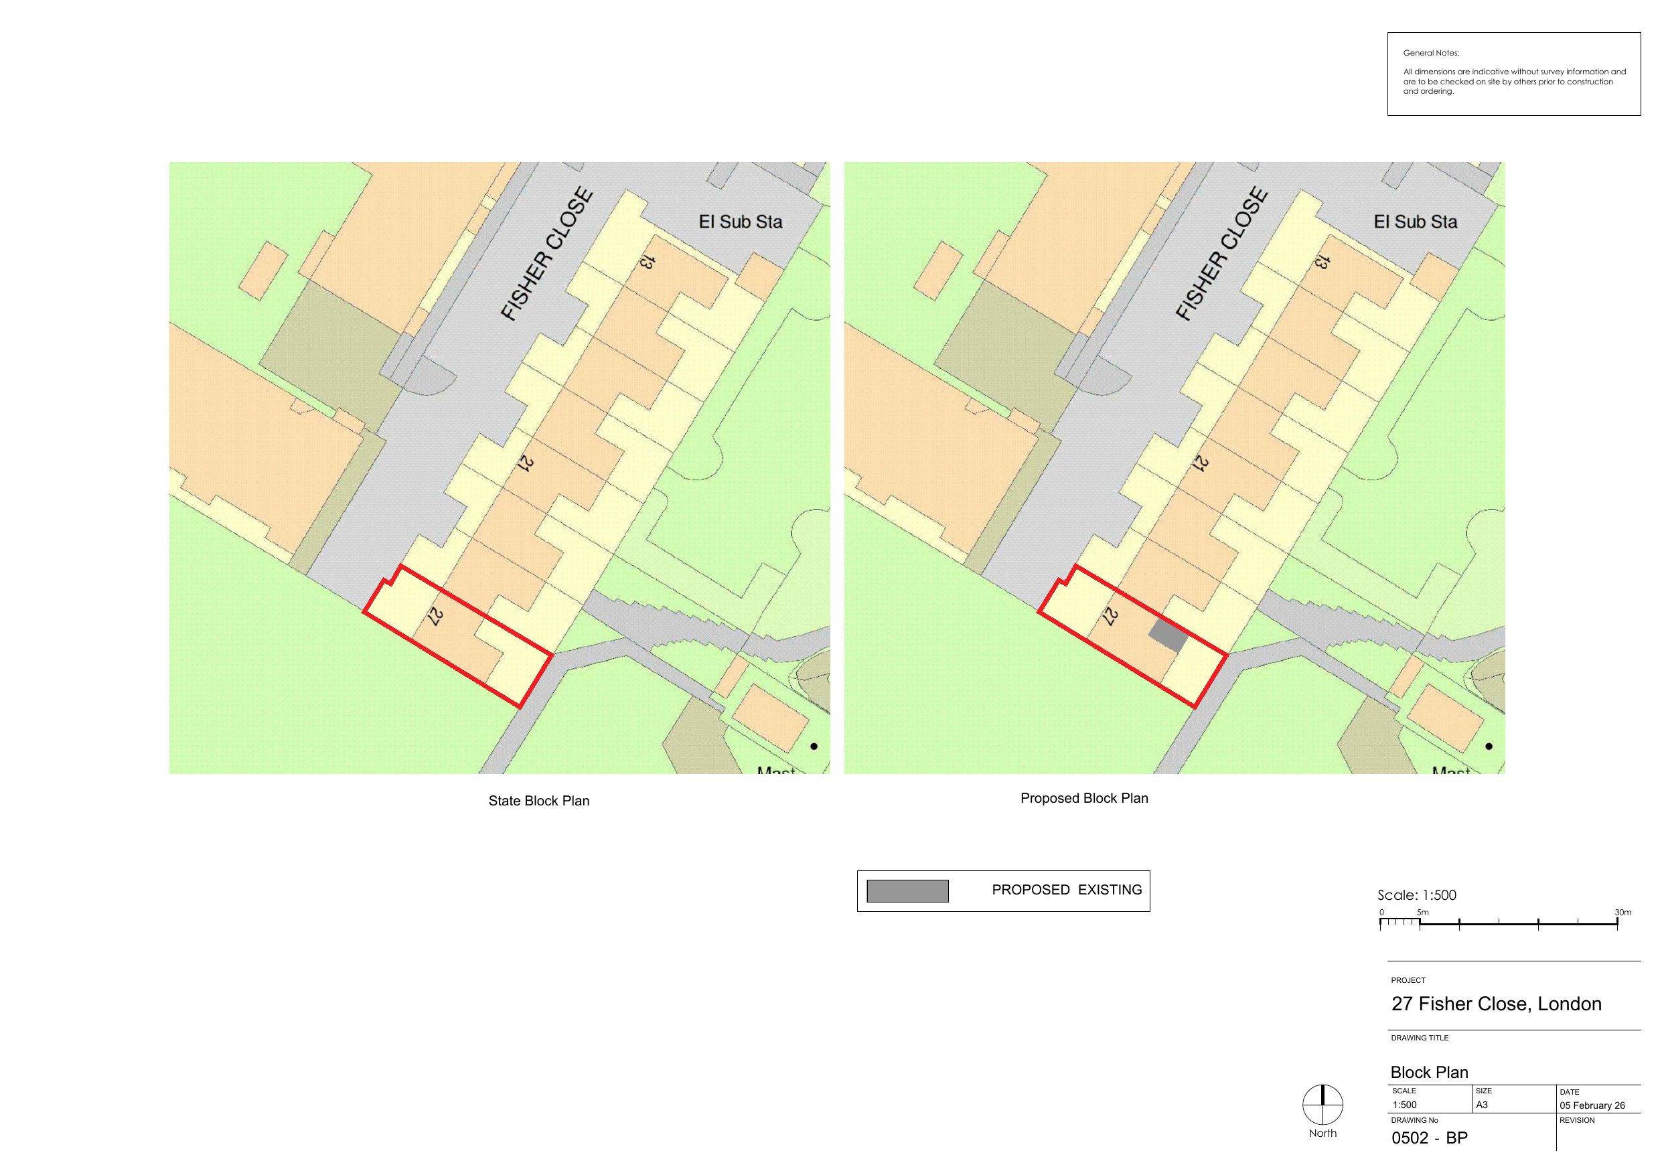
Task: Click the grey legend swatch
Action: (907, 890)
